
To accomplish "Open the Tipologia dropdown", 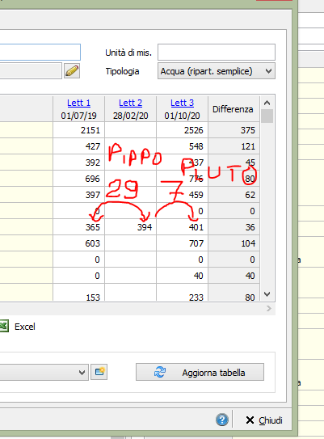I will pyautogui.click(x=217, y=71).
